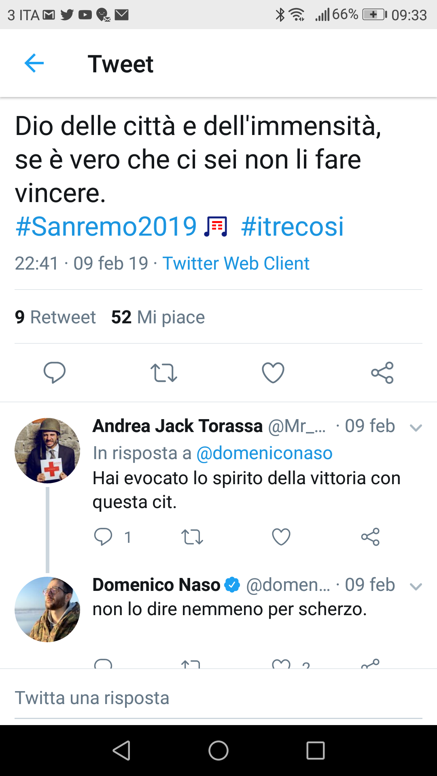Tap the Twitter Web Client link
Viewport: 437px width, 776px height.
click(236, 264)
